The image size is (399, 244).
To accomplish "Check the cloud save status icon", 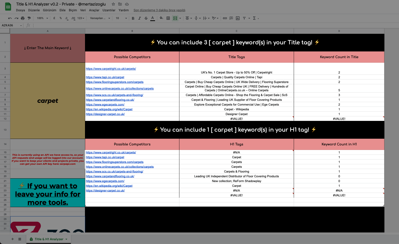I will pos(127,4).
